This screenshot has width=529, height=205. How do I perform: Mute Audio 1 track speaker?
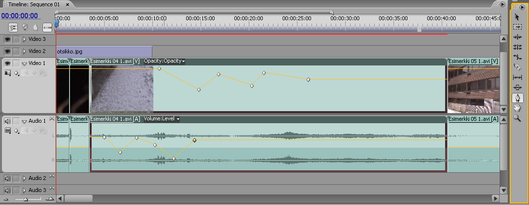tap(7, 121)
